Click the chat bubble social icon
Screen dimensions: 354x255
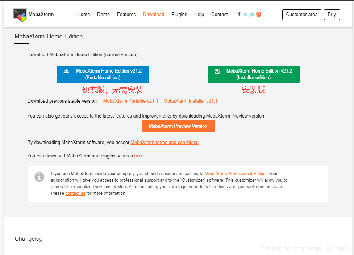tap(252, 14)
